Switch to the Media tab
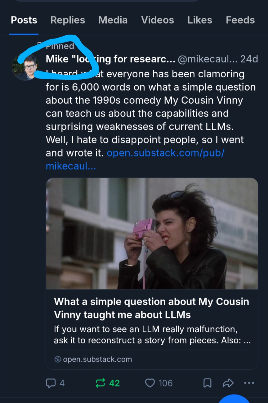268x403 pixels. (113, 20)
